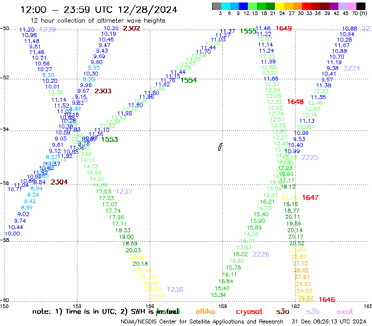Select the pass label '2304'

pyautogui.click(x=59, y=182)
